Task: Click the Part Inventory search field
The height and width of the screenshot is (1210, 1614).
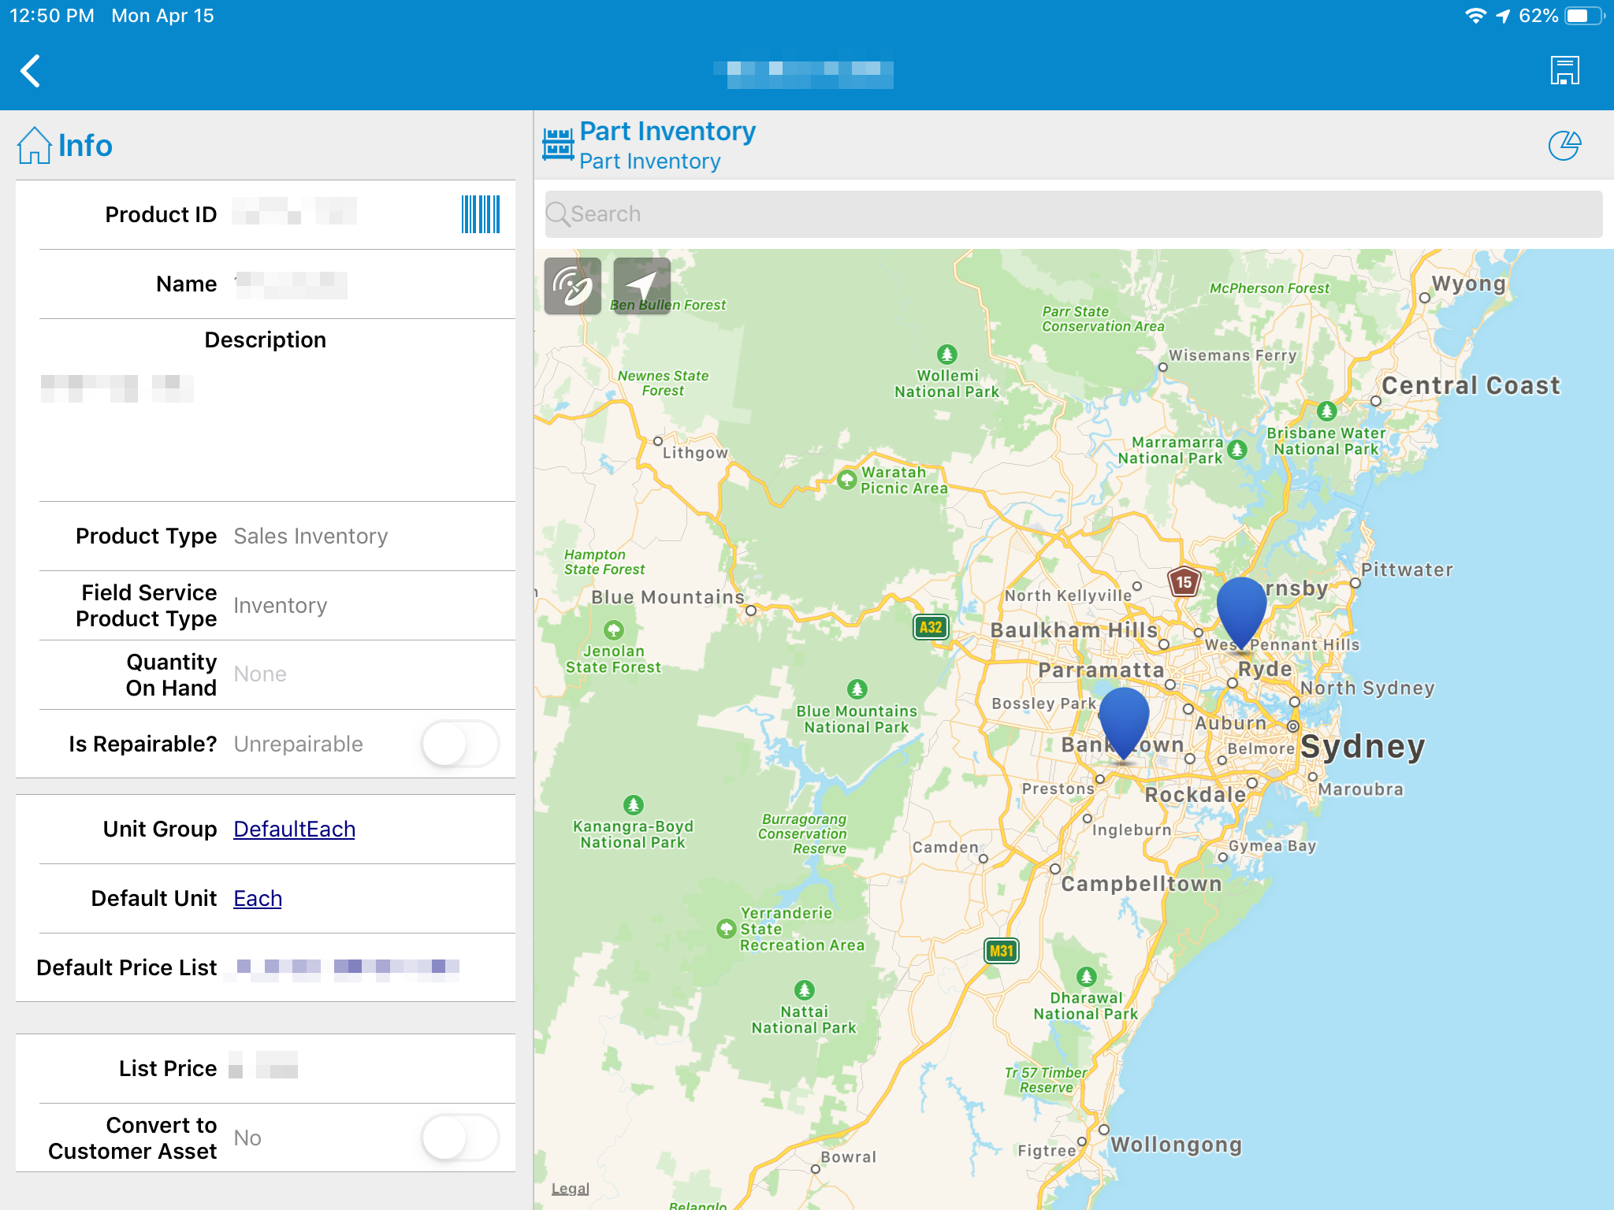Action: pyautogui.click(x=1073, y=214)
